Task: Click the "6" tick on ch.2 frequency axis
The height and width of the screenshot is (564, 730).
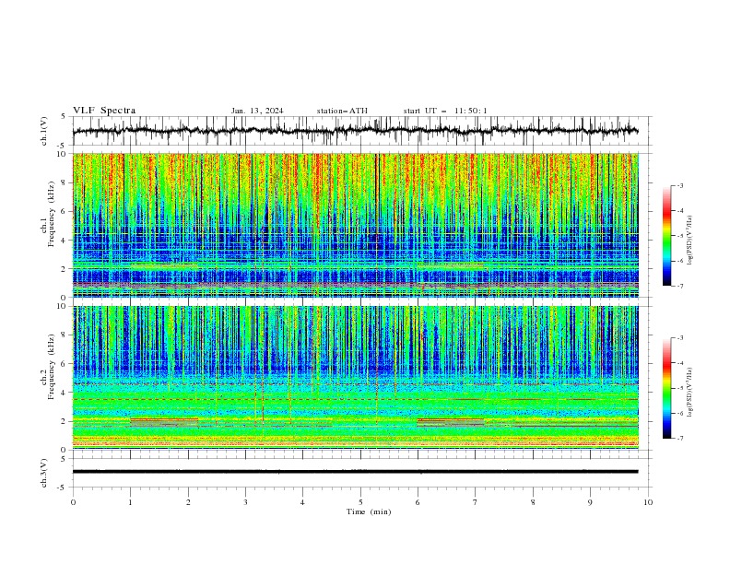Action: 65,364
